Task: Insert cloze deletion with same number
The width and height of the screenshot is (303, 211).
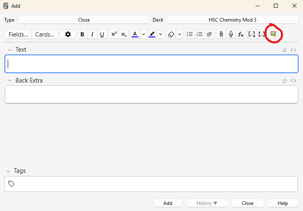Action: pyautogui.click(x=262, y=35)
